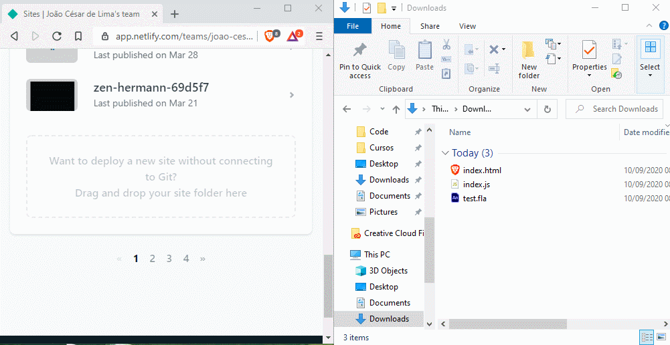This screenshot has width=670, height=345.
Task: Click the Brave Shields lion icon
Action: 270,36
